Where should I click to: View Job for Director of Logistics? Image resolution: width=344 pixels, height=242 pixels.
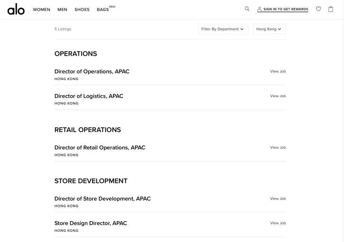tap(278, 96)
